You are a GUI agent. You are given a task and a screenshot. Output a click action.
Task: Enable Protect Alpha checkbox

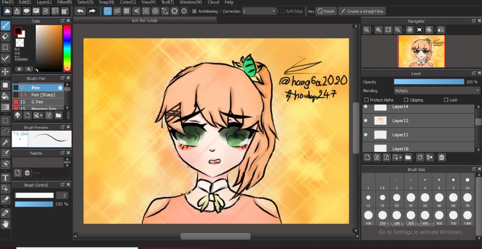pyautogui.click(x=366, y=100)
